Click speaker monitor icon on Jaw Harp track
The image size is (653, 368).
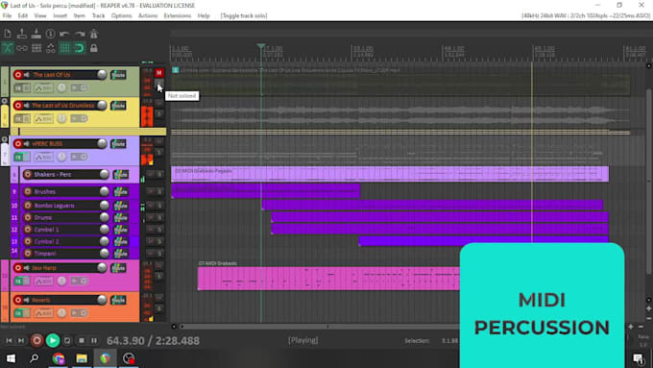[x=27, y=268]
